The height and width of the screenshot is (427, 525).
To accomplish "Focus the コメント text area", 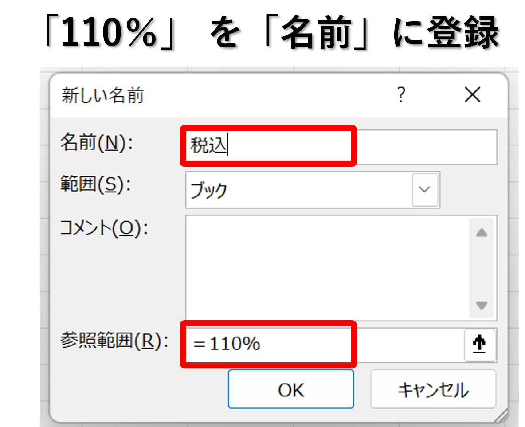I will pos(327,267).
